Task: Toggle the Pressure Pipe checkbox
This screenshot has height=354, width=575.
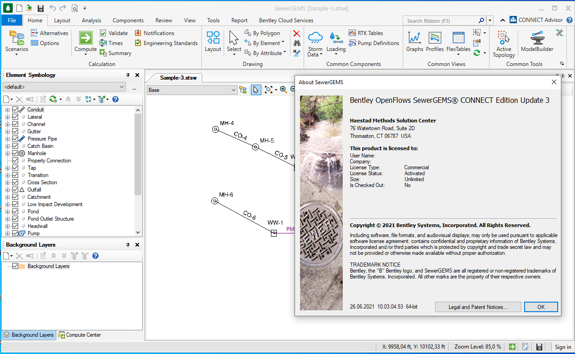Action: [15, 139]
